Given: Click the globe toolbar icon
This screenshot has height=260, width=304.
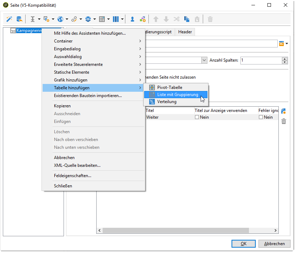Looking at the screenshot, I should coord(60,19).
